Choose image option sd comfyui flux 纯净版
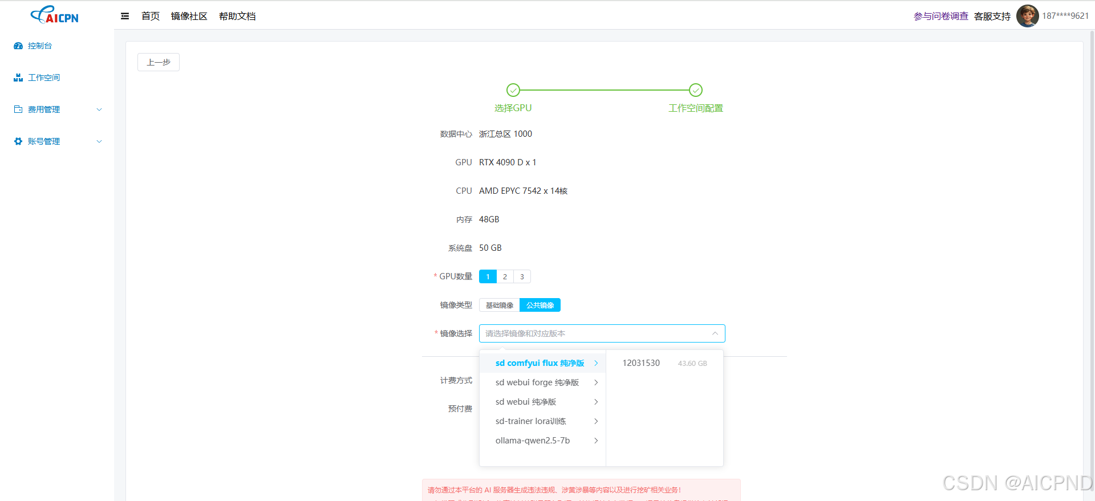The image size is (1095, 501). 542,363
